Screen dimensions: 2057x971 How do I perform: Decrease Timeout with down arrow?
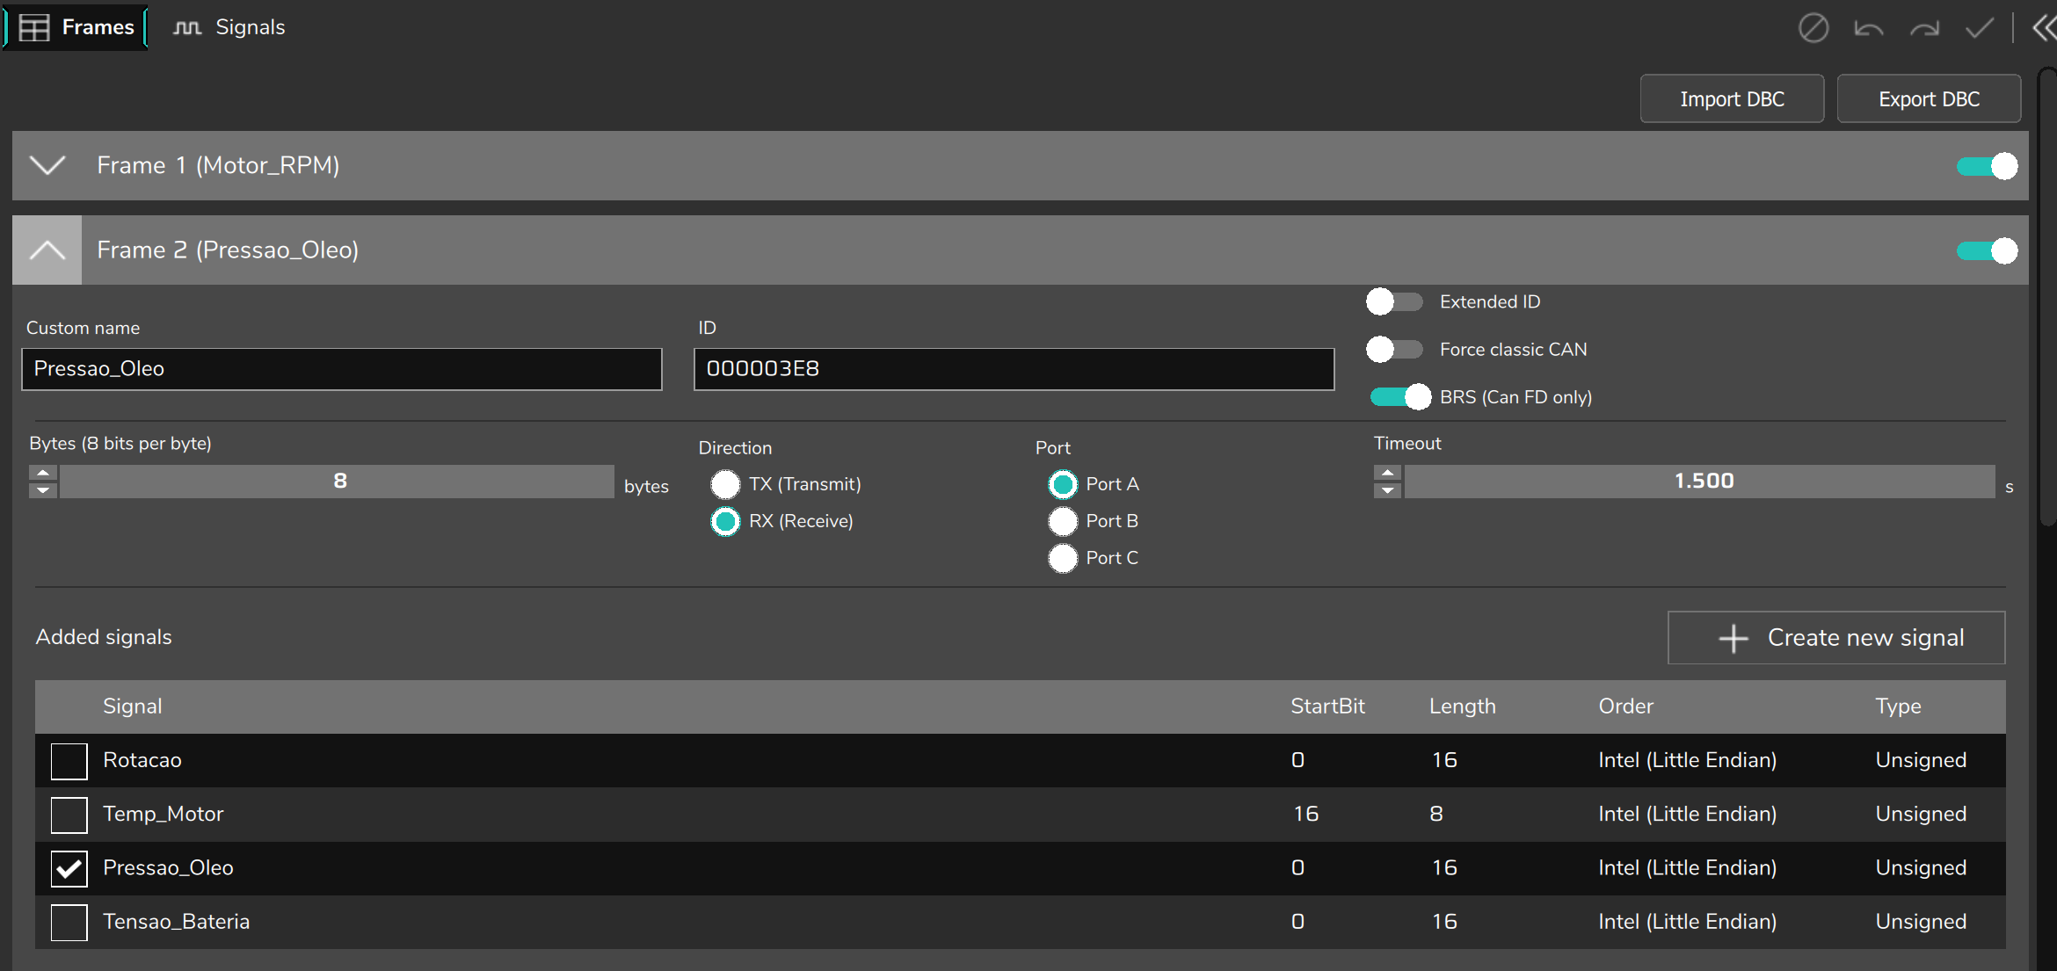pyautogui.click(x=1387, y=490)
